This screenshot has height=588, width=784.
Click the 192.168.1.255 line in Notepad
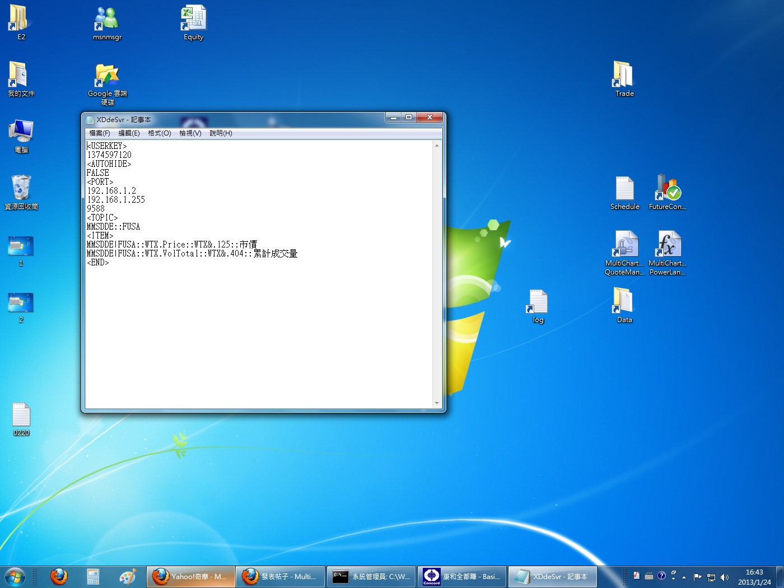coord(116,200)
